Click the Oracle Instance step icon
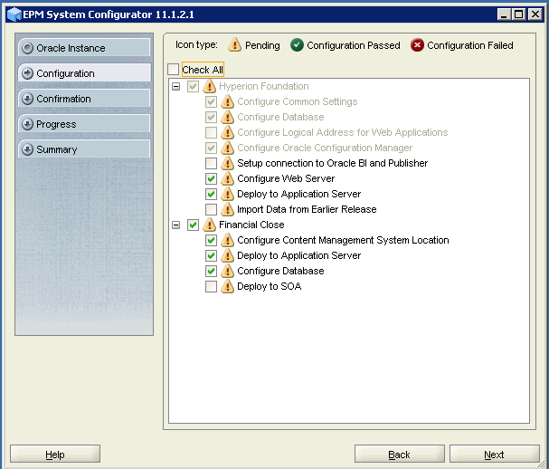This screenshot has height=469, width=549. 27,48
